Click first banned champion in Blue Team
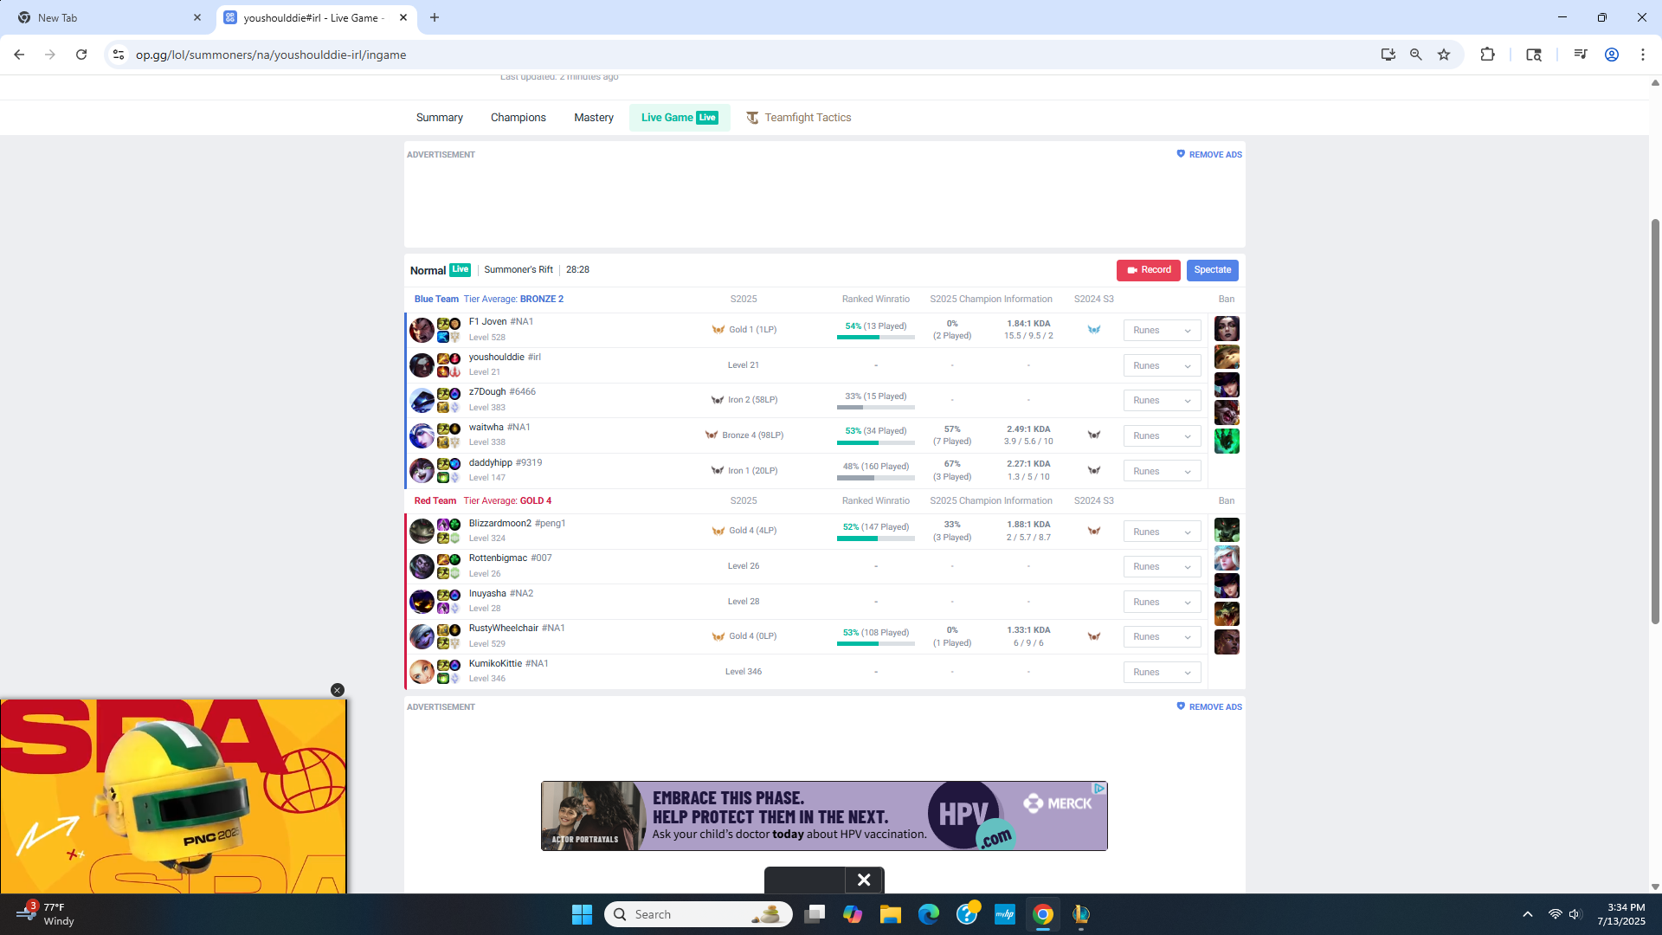 (1227, 329)
